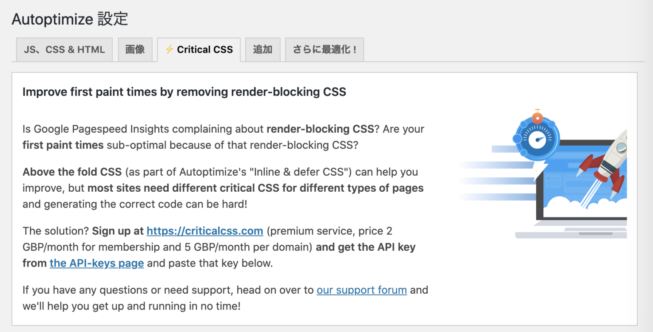This screenshot has height=332, width=653.
Task: Click the Autoptimize 設定 page title
Action: pos(70,19)
